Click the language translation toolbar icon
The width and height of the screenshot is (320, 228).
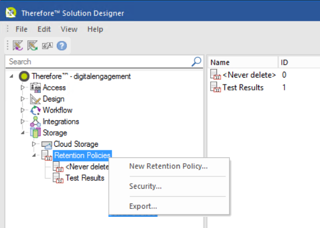[x=47, y=46]
